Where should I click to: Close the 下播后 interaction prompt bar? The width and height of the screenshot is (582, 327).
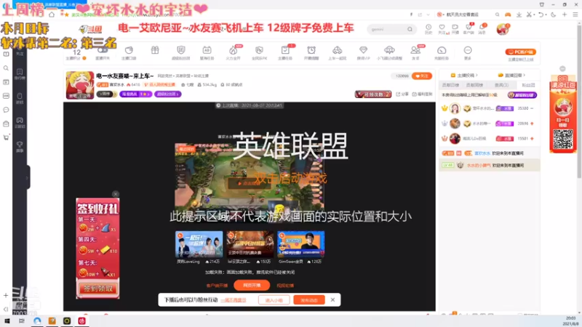pyautogui.click(x=332, y=299)
